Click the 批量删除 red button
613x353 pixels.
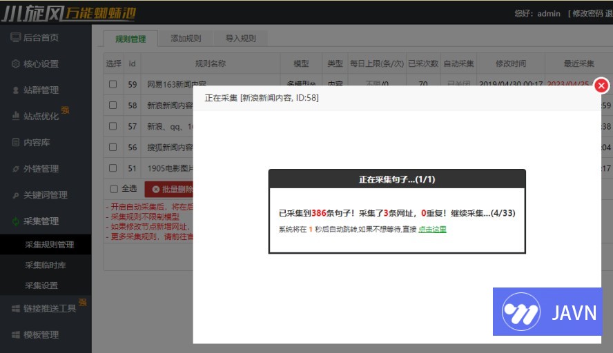(169, 190)
